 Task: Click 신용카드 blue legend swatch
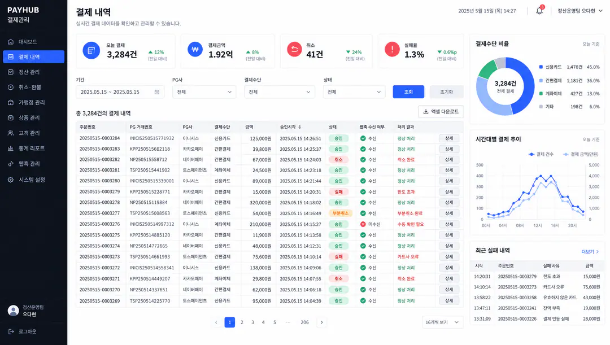tap(541, 67)
